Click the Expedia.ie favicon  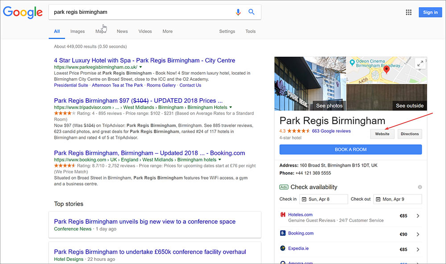click(x=282, y=248)
